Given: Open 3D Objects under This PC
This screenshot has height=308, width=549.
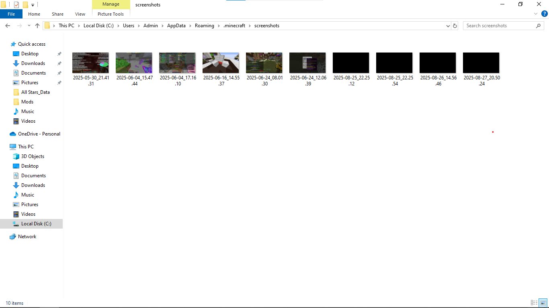Looking at the screenshot, I should [33, 156].
